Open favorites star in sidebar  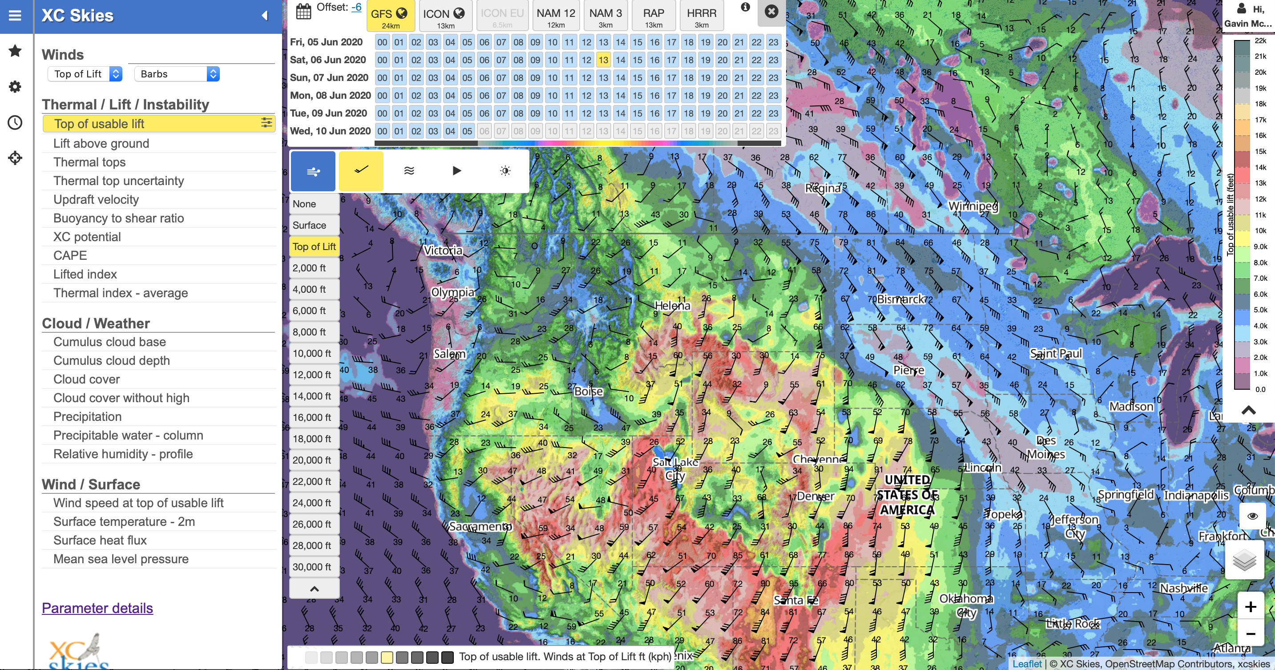click(15, 50)
